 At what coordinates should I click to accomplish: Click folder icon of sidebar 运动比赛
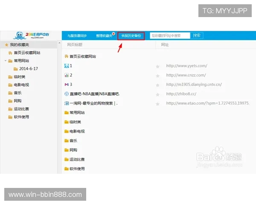(10, 109)
